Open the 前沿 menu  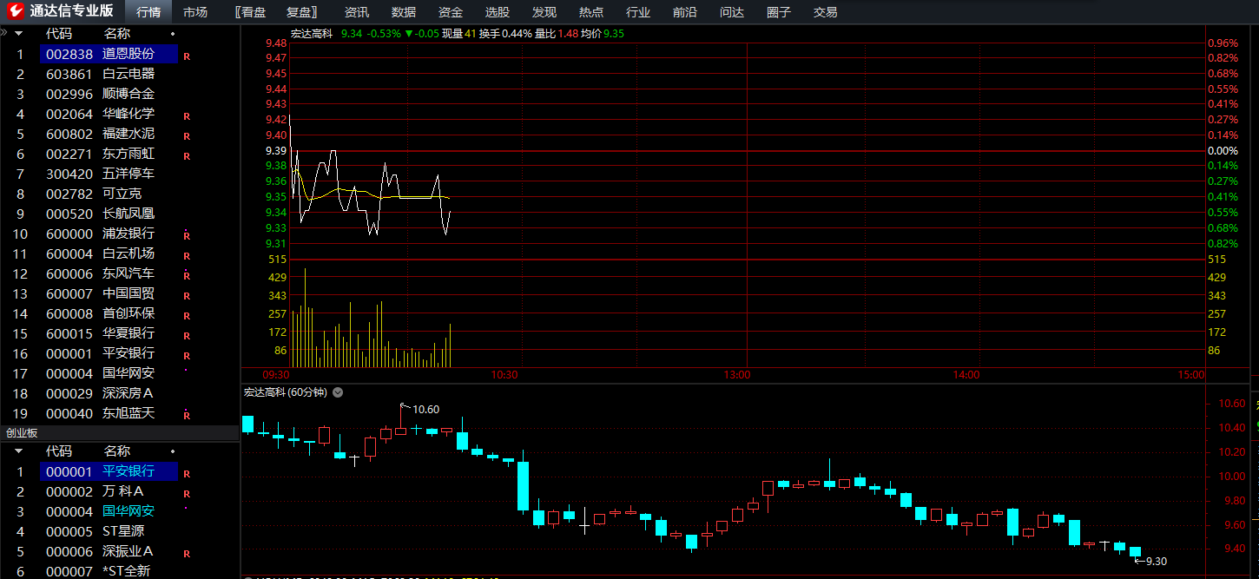tap(685, 12)
